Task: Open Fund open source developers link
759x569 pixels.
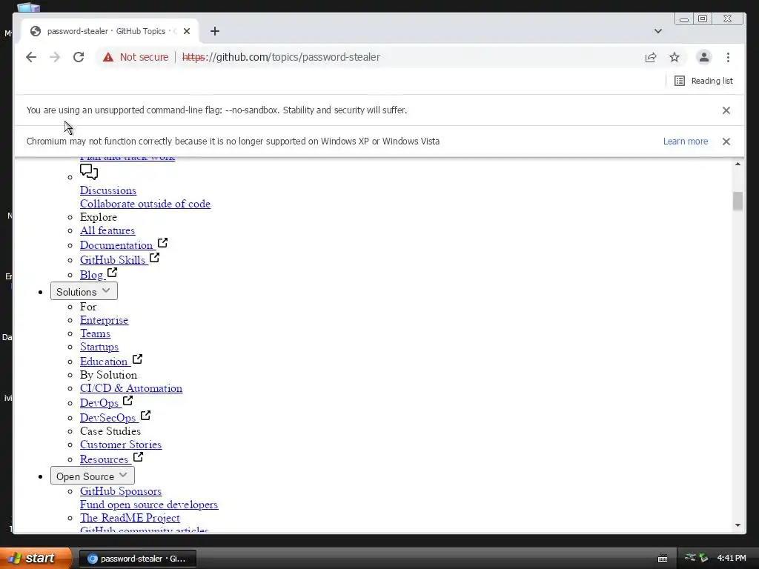Action: point(149,505)
